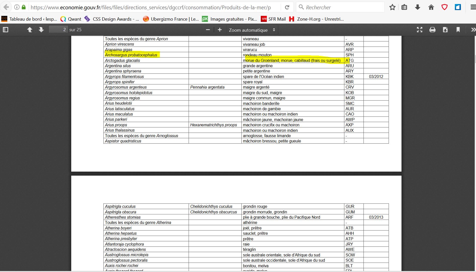Go to next page in PDF
The width and height of the screenshot is (476, 272).
click(41, 30)
